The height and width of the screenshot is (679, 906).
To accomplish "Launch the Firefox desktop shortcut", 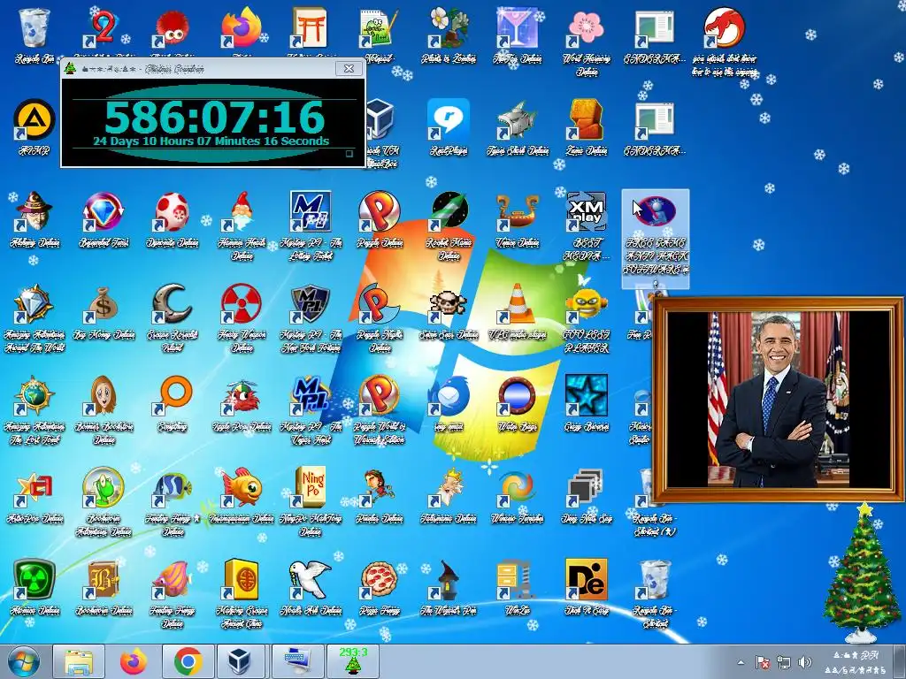I will point(242,27).
